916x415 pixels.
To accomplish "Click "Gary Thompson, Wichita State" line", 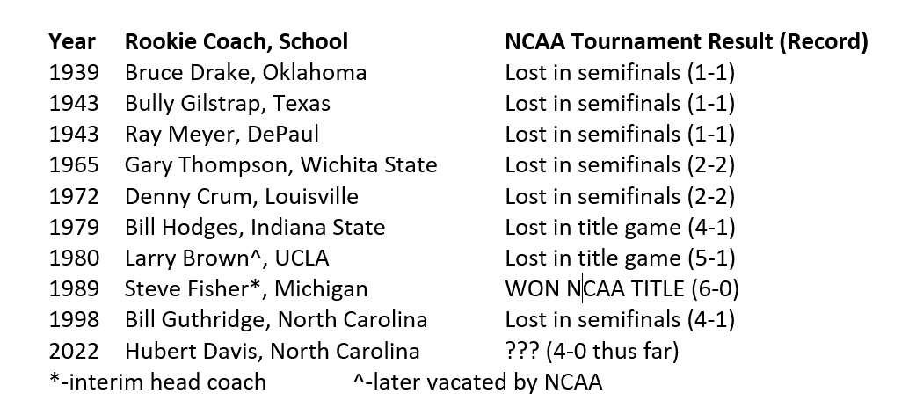I will tap(281, 165).
